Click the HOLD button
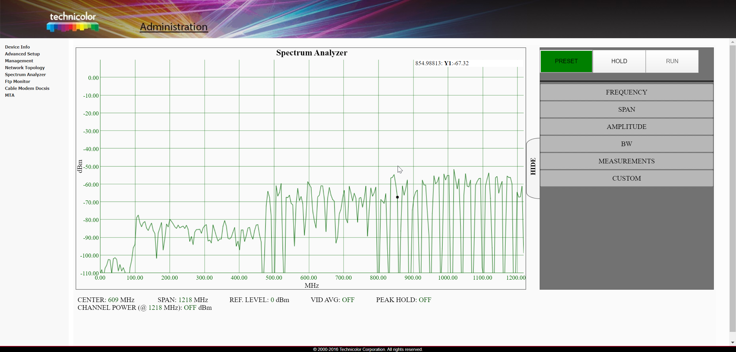This screenshot has height=352, width=736. click(x=619, y=61)
